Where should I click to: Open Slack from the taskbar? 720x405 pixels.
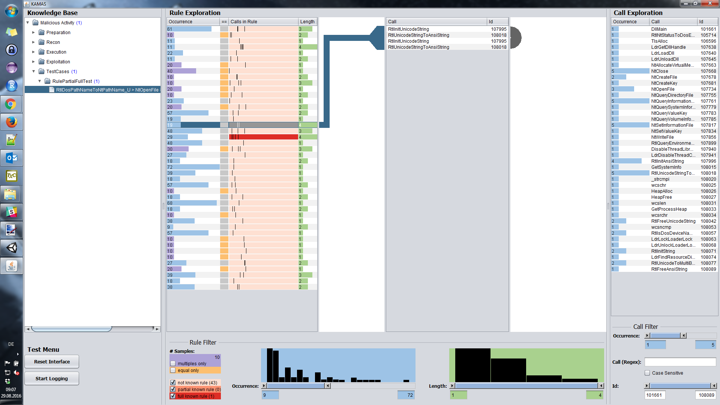click(x=11, y=212)
